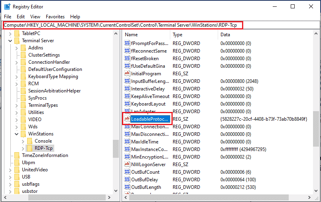
Task: Click the MaxInstanceCo value icon
Action: tap(127, 149)
